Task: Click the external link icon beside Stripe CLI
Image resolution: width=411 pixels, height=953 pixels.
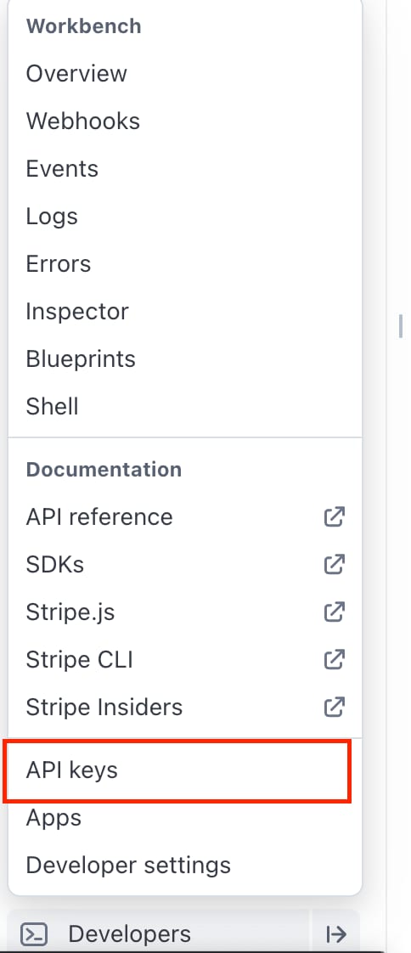Action: click(335, 659)
